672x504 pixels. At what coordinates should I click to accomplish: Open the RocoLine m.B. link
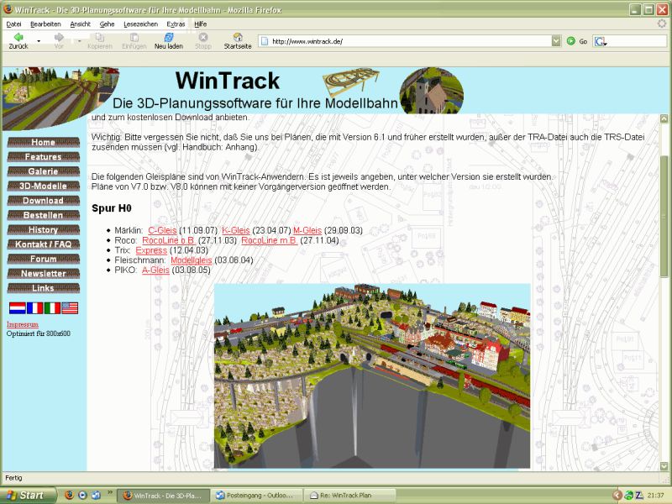pos(269,240)
